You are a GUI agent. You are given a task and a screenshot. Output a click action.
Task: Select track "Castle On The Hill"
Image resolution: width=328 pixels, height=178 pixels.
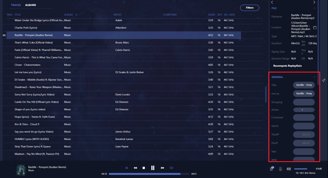click(133, 102)
